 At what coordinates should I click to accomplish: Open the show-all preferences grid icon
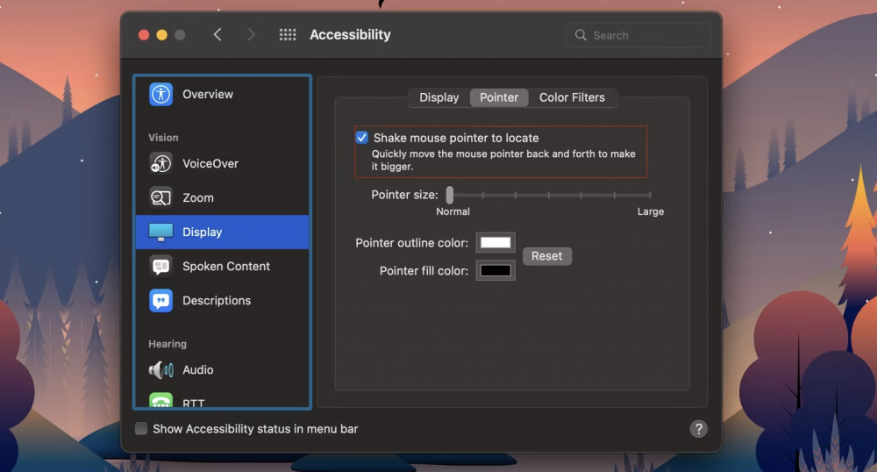click(288, 35)
